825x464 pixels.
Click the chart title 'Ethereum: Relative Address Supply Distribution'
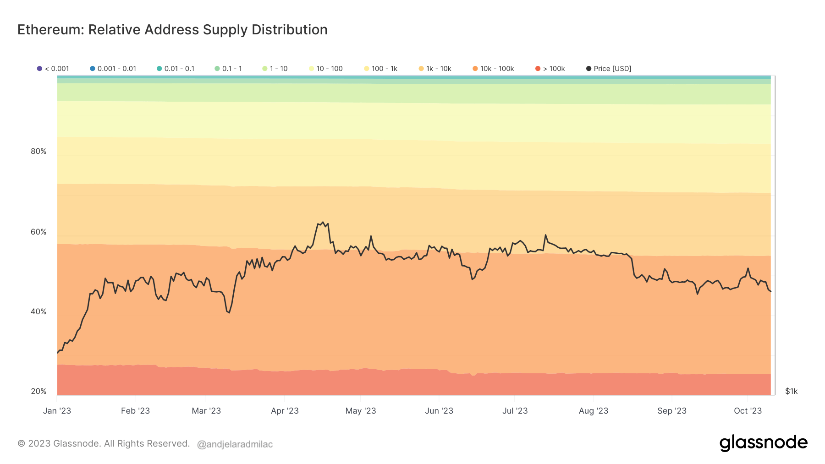[172, 30]
